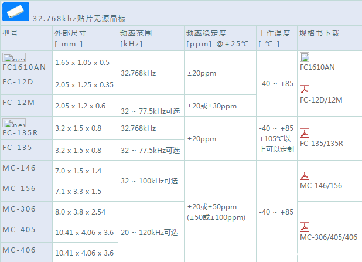Screen dimensions: 362x262
Task: Open the PDF icon for MC-306/405/406 datasheet
Action: click(305, 227)
